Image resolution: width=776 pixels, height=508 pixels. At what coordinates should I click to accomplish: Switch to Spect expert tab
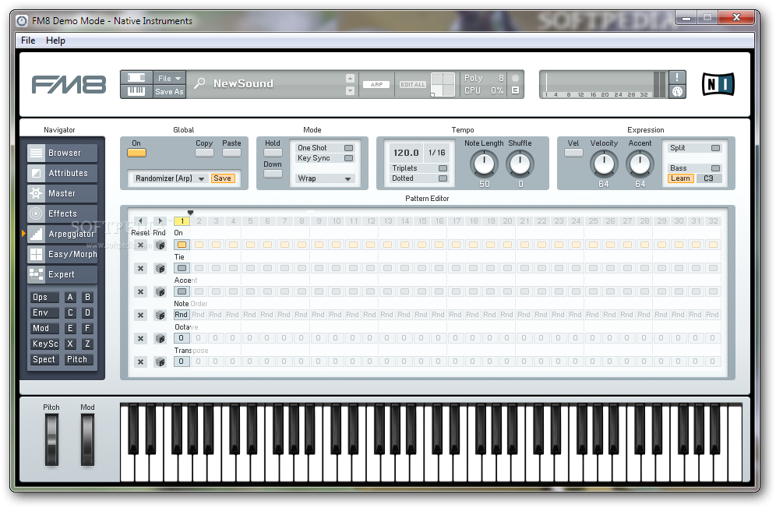(x=44, y=360)
